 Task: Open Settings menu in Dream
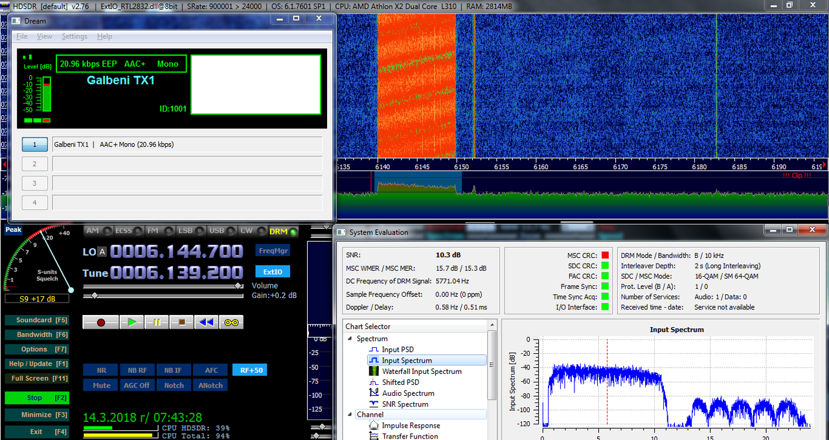[74, 36]
